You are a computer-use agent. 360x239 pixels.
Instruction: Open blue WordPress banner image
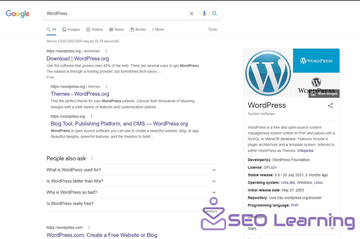316,61
